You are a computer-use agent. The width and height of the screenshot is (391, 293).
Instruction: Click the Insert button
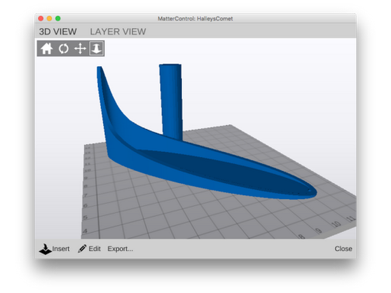click(54, 249)
